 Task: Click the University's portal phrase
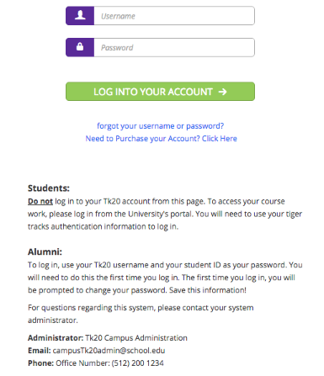161,214
